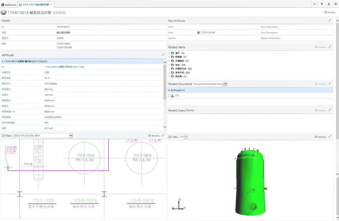Open Related Items Actions menu
The image size is (339, 221).
pos(321,47)
